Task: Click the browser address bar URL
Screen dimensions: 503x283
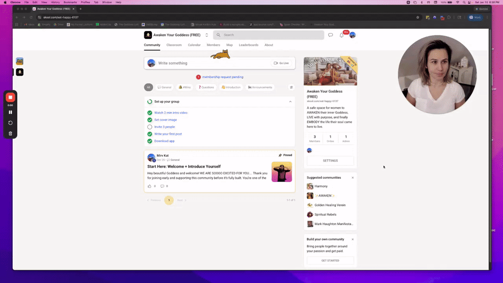Action: pyautogui.click(x=61, y=17)
